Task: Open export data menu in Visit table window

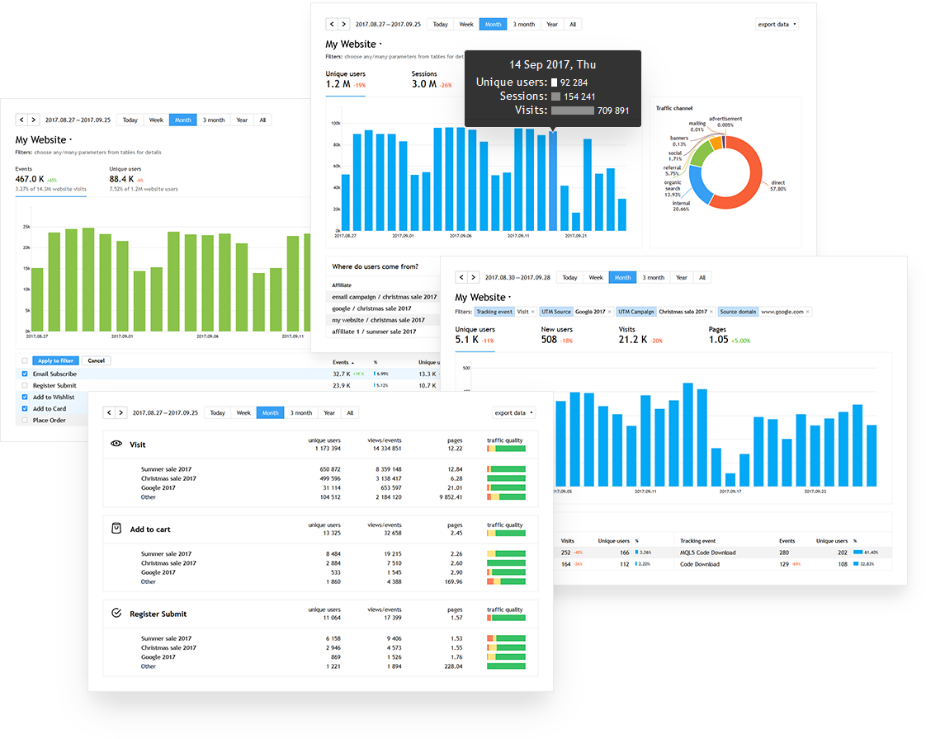Action: click(514, 412)
